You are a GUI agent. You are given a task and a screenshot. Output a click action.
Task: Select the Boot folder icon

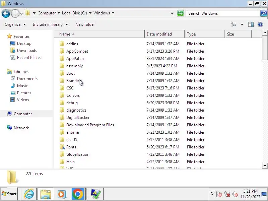62,73
